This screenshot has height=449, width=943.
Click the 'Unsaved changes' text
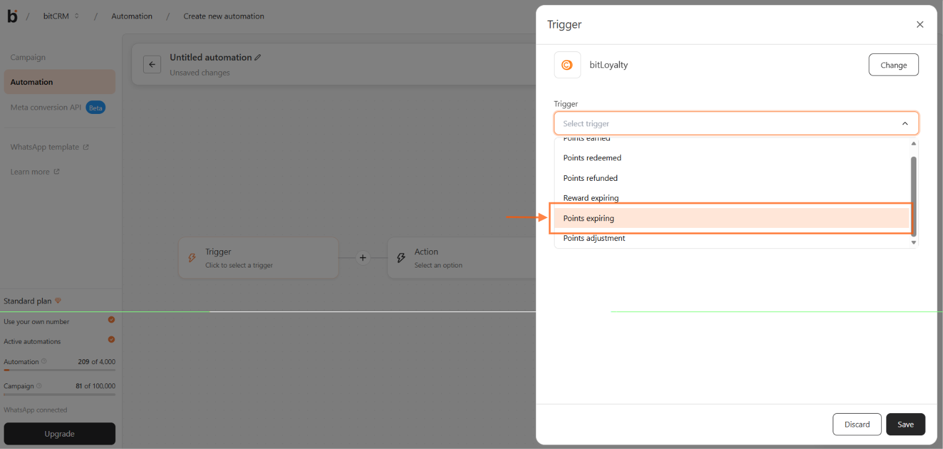click(200, 72)
